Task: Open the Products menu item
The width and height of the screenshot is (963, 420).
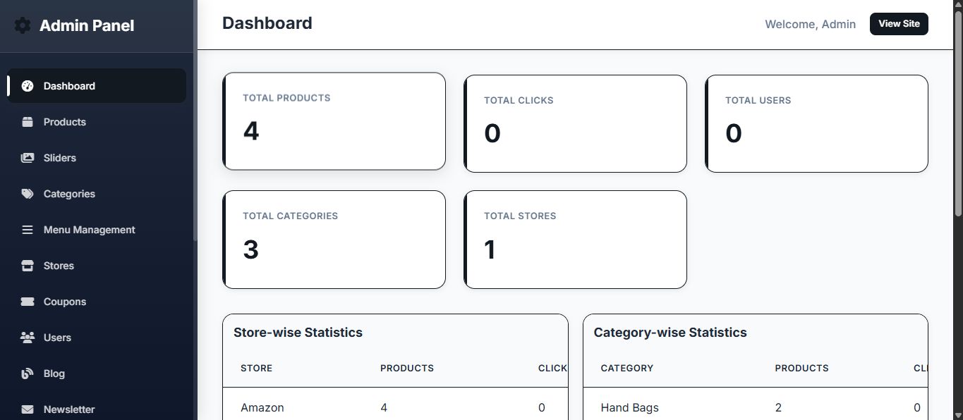Action: [x=65, y=122]
